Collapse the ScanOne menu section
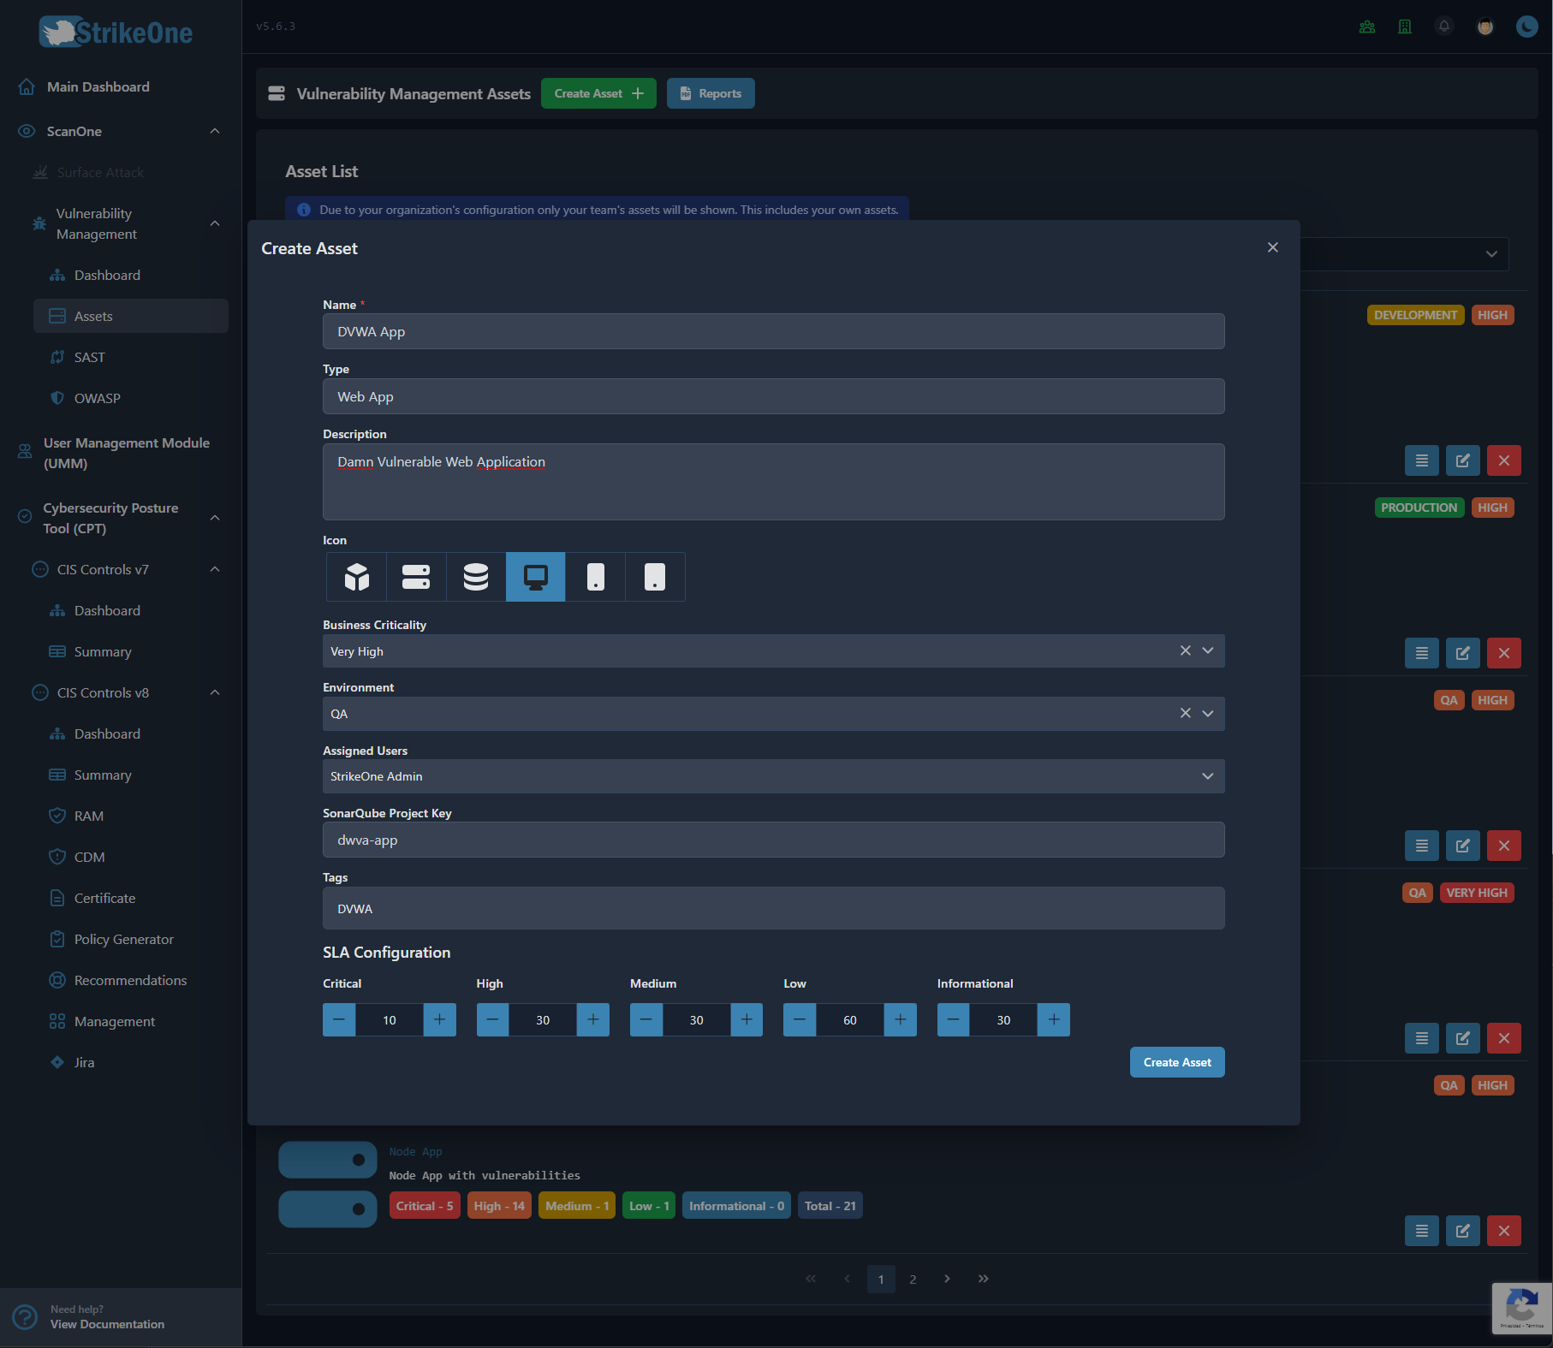1553x1348 pixels. [215, 131]
